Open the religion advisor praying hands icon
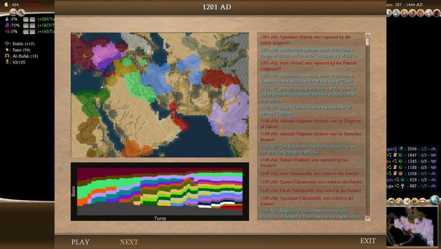The height and width of the screenshot is (249, 441). (x=404, y=12)
